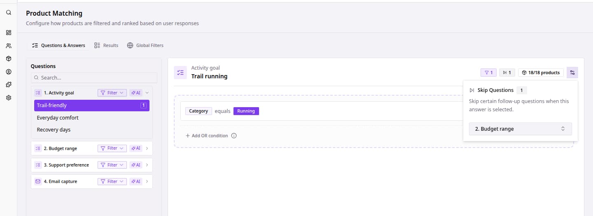593x216 pixels.
Task: Click Add OR condition
Action: [207, 136]
